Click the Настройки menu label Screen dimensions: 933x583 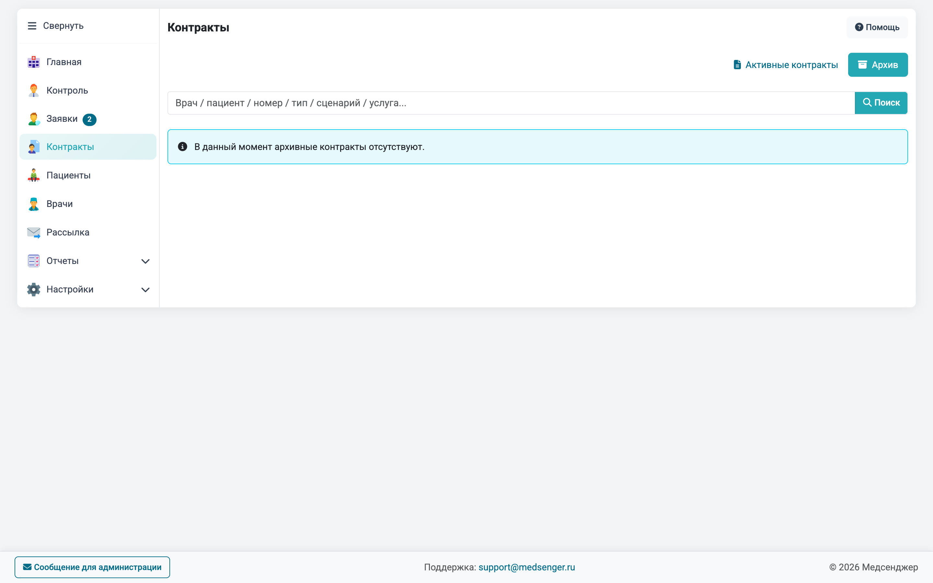[70, 290]
